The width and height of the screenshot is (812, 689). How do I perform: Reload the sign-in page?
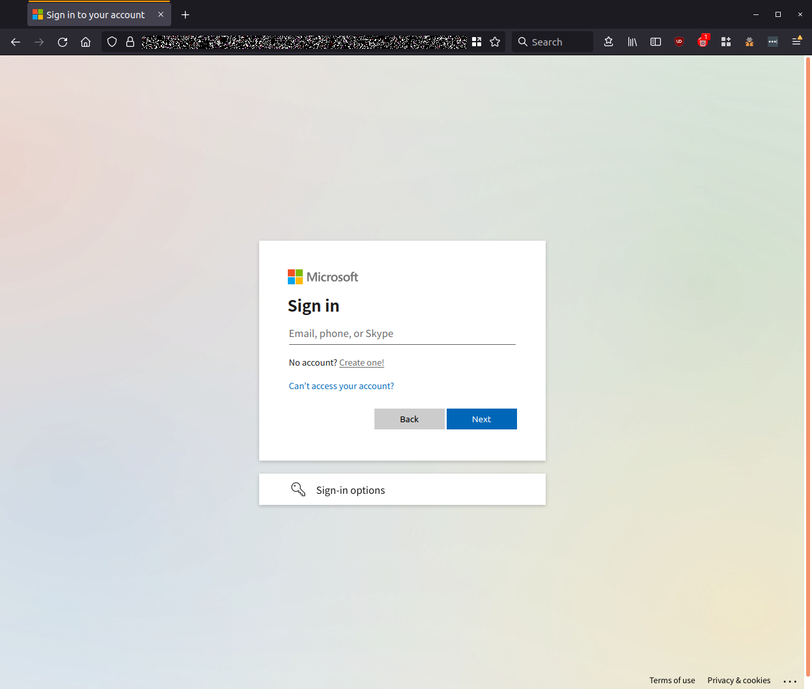(62, 42)
